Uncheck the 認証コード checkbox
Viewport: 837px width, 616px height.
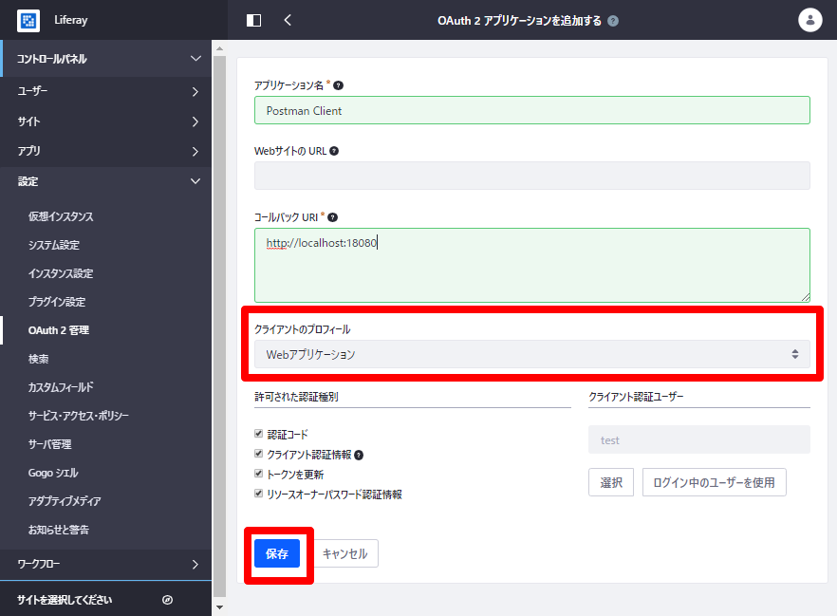(258, 433)
